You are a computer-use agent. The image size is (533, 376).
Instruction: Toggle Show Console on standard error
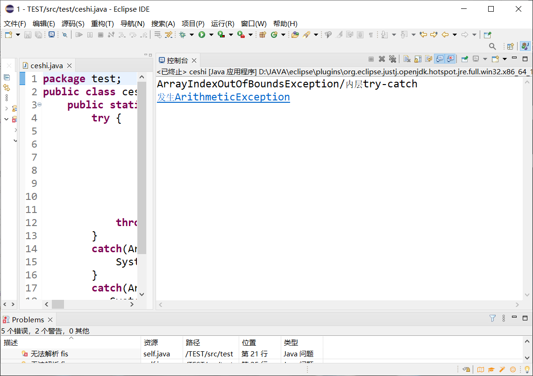451,59
